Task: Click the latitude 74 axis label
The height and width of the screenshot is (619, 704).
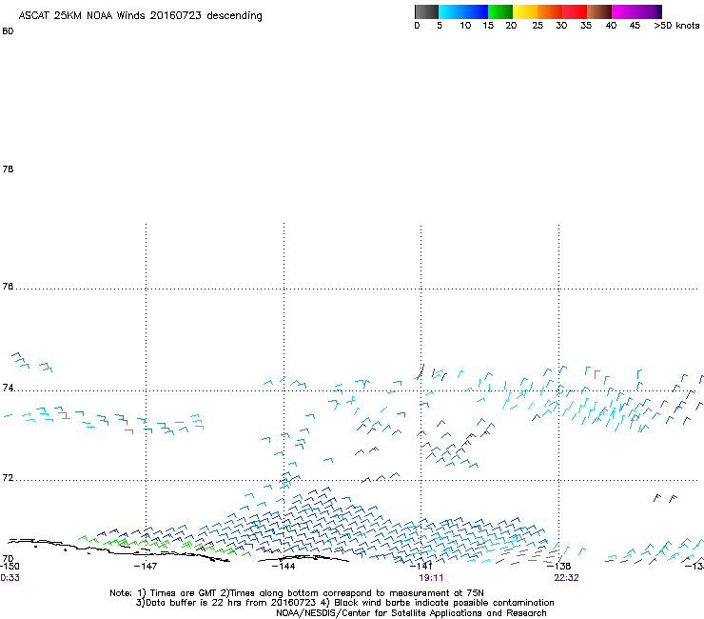Action: click(x=8, y=388)
